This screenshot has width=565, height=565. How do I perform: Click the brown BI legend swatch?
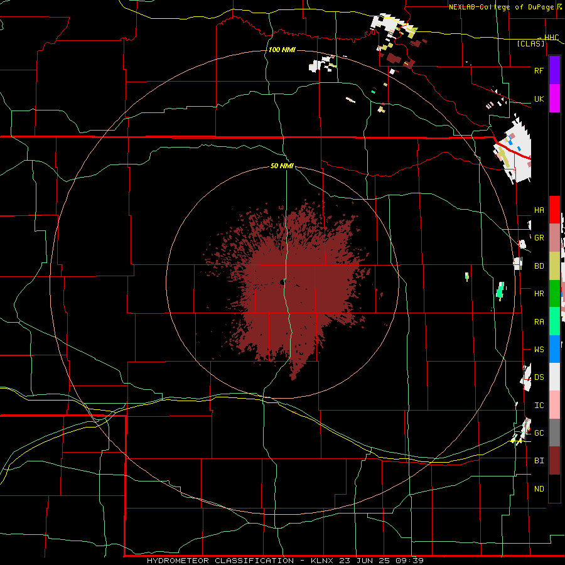tap(554, 461)
